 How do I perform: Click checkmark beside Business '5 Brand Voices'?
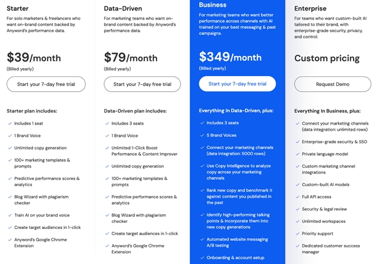[203, 135]
